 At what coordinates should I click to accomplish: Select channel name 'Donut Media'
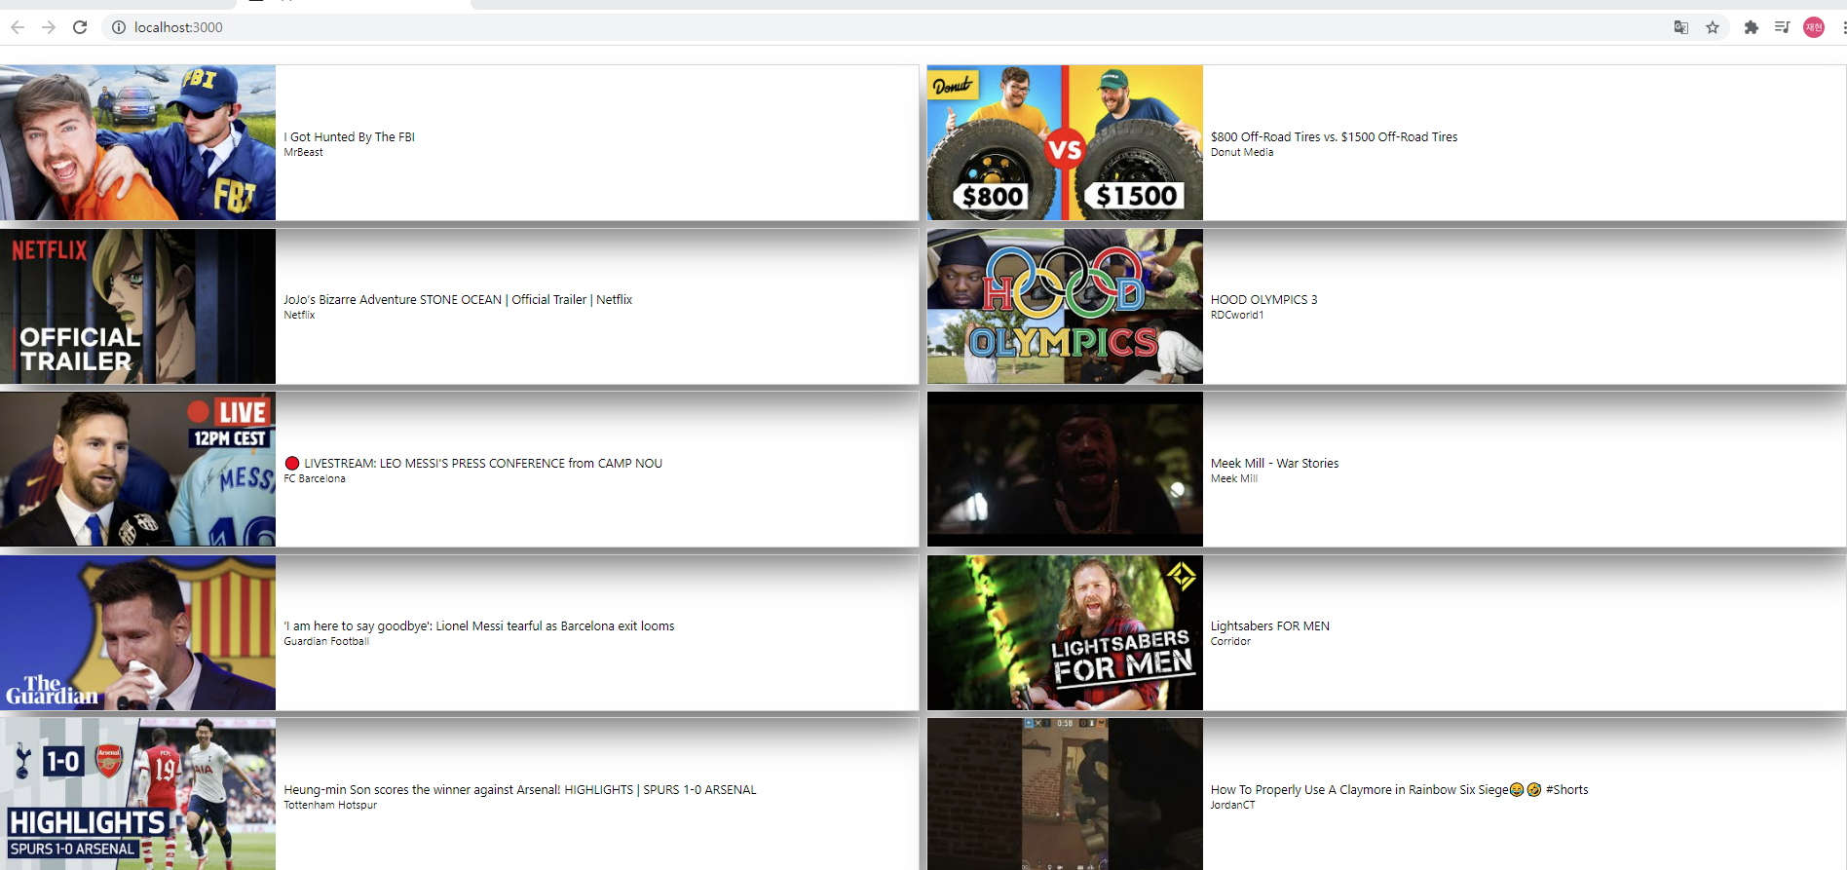[1242, 152]
